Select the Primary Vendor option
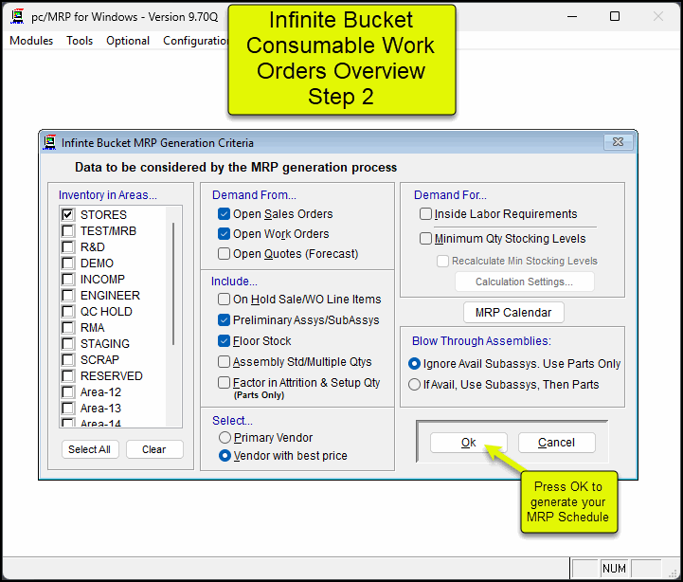 [x=225, y=437]
